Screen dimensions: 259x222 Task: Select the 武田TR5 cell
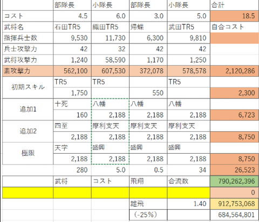click(x=188, y=27)
